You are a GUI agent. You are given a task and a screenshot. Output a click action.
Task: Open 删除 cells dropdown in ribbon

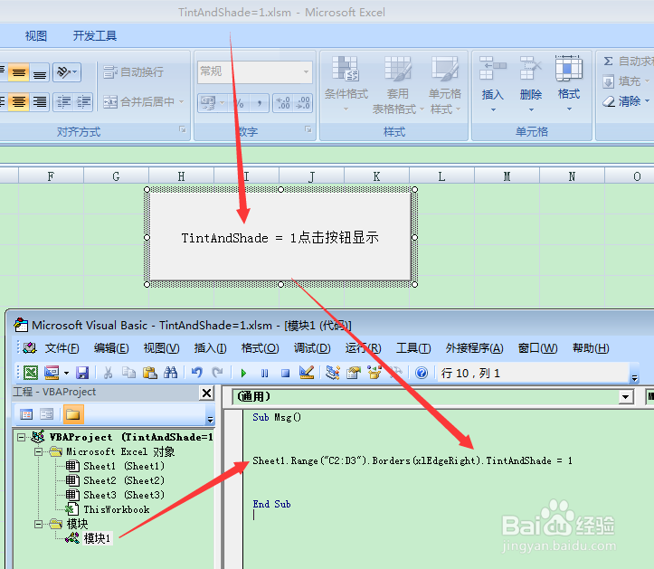coord(531,85)
